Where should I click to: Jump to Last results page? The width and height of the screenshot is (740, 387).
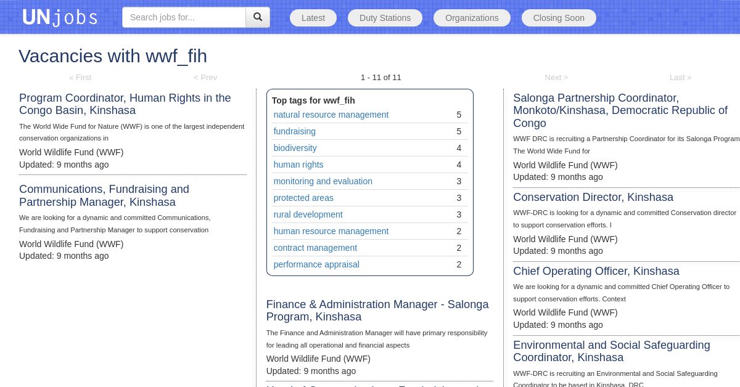click(x=680, y=77)
